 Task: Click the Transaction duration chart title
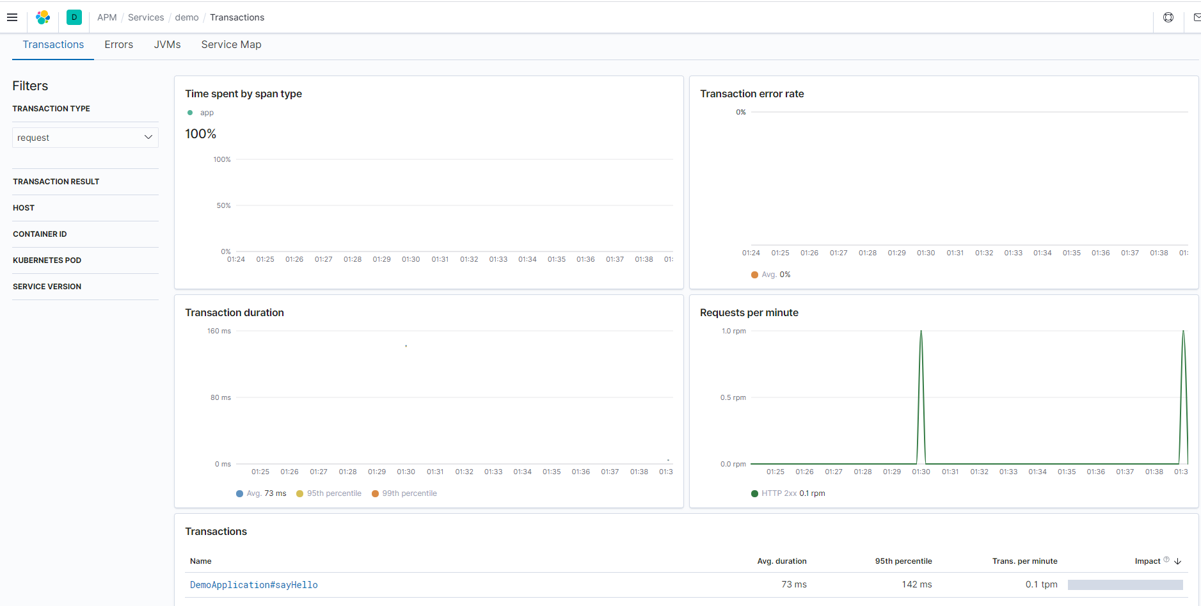234,313
